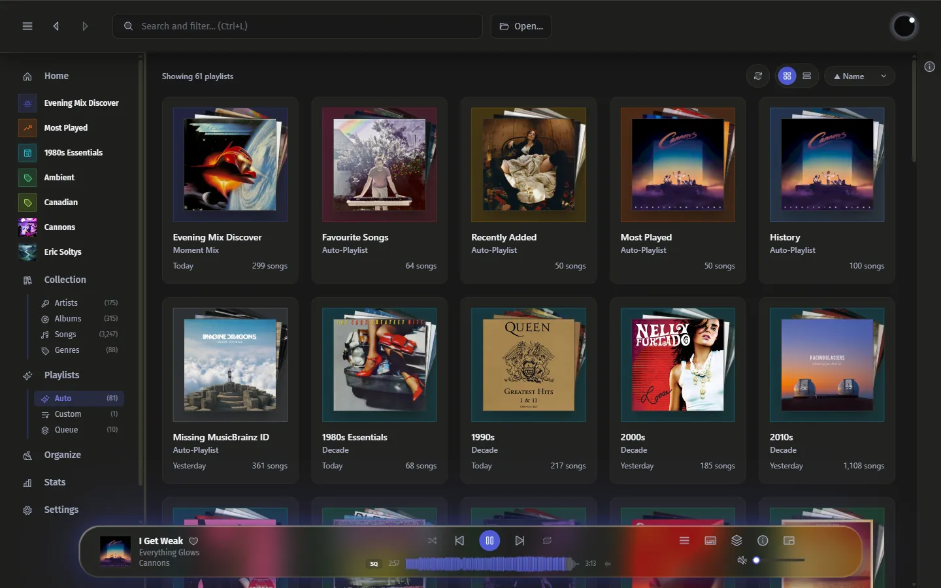Select Custom playlists in sidebar

78,414
